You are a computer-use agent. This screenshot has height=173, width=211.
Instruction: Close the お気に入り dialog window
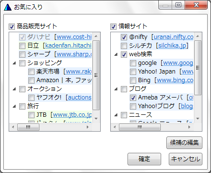tap(196, 5)
